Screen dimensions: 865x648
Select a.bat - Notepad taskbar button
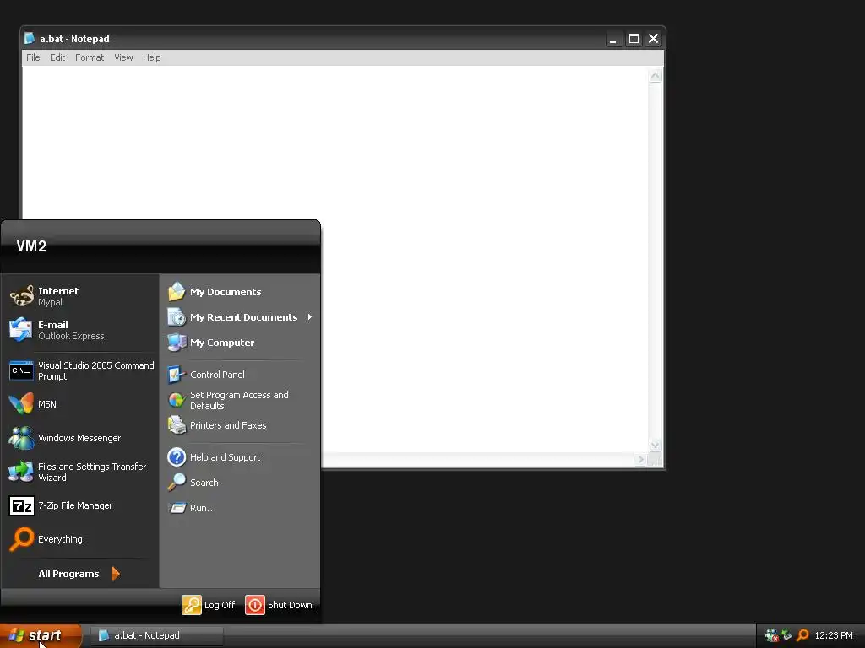tap(156, 635)
